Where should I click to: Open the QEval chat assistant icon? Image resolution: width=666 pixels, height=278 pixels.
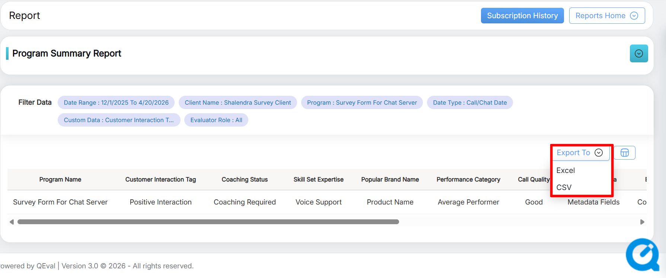click(642, 255)
